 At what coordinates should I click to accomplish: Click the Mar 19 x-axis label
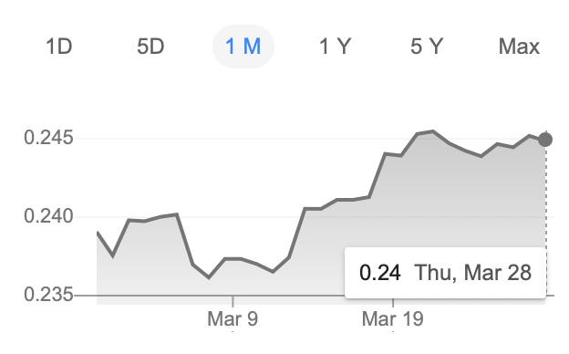[x=393, y=319]
